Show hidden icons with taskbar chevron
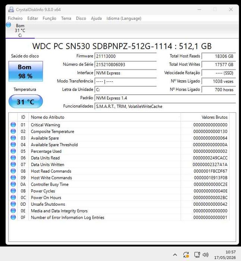 [x=175, y=255]
